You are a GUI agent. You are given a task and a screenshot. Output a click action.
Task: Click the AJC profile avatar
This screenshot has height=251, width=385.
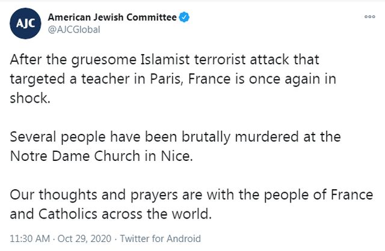[24, 23]
